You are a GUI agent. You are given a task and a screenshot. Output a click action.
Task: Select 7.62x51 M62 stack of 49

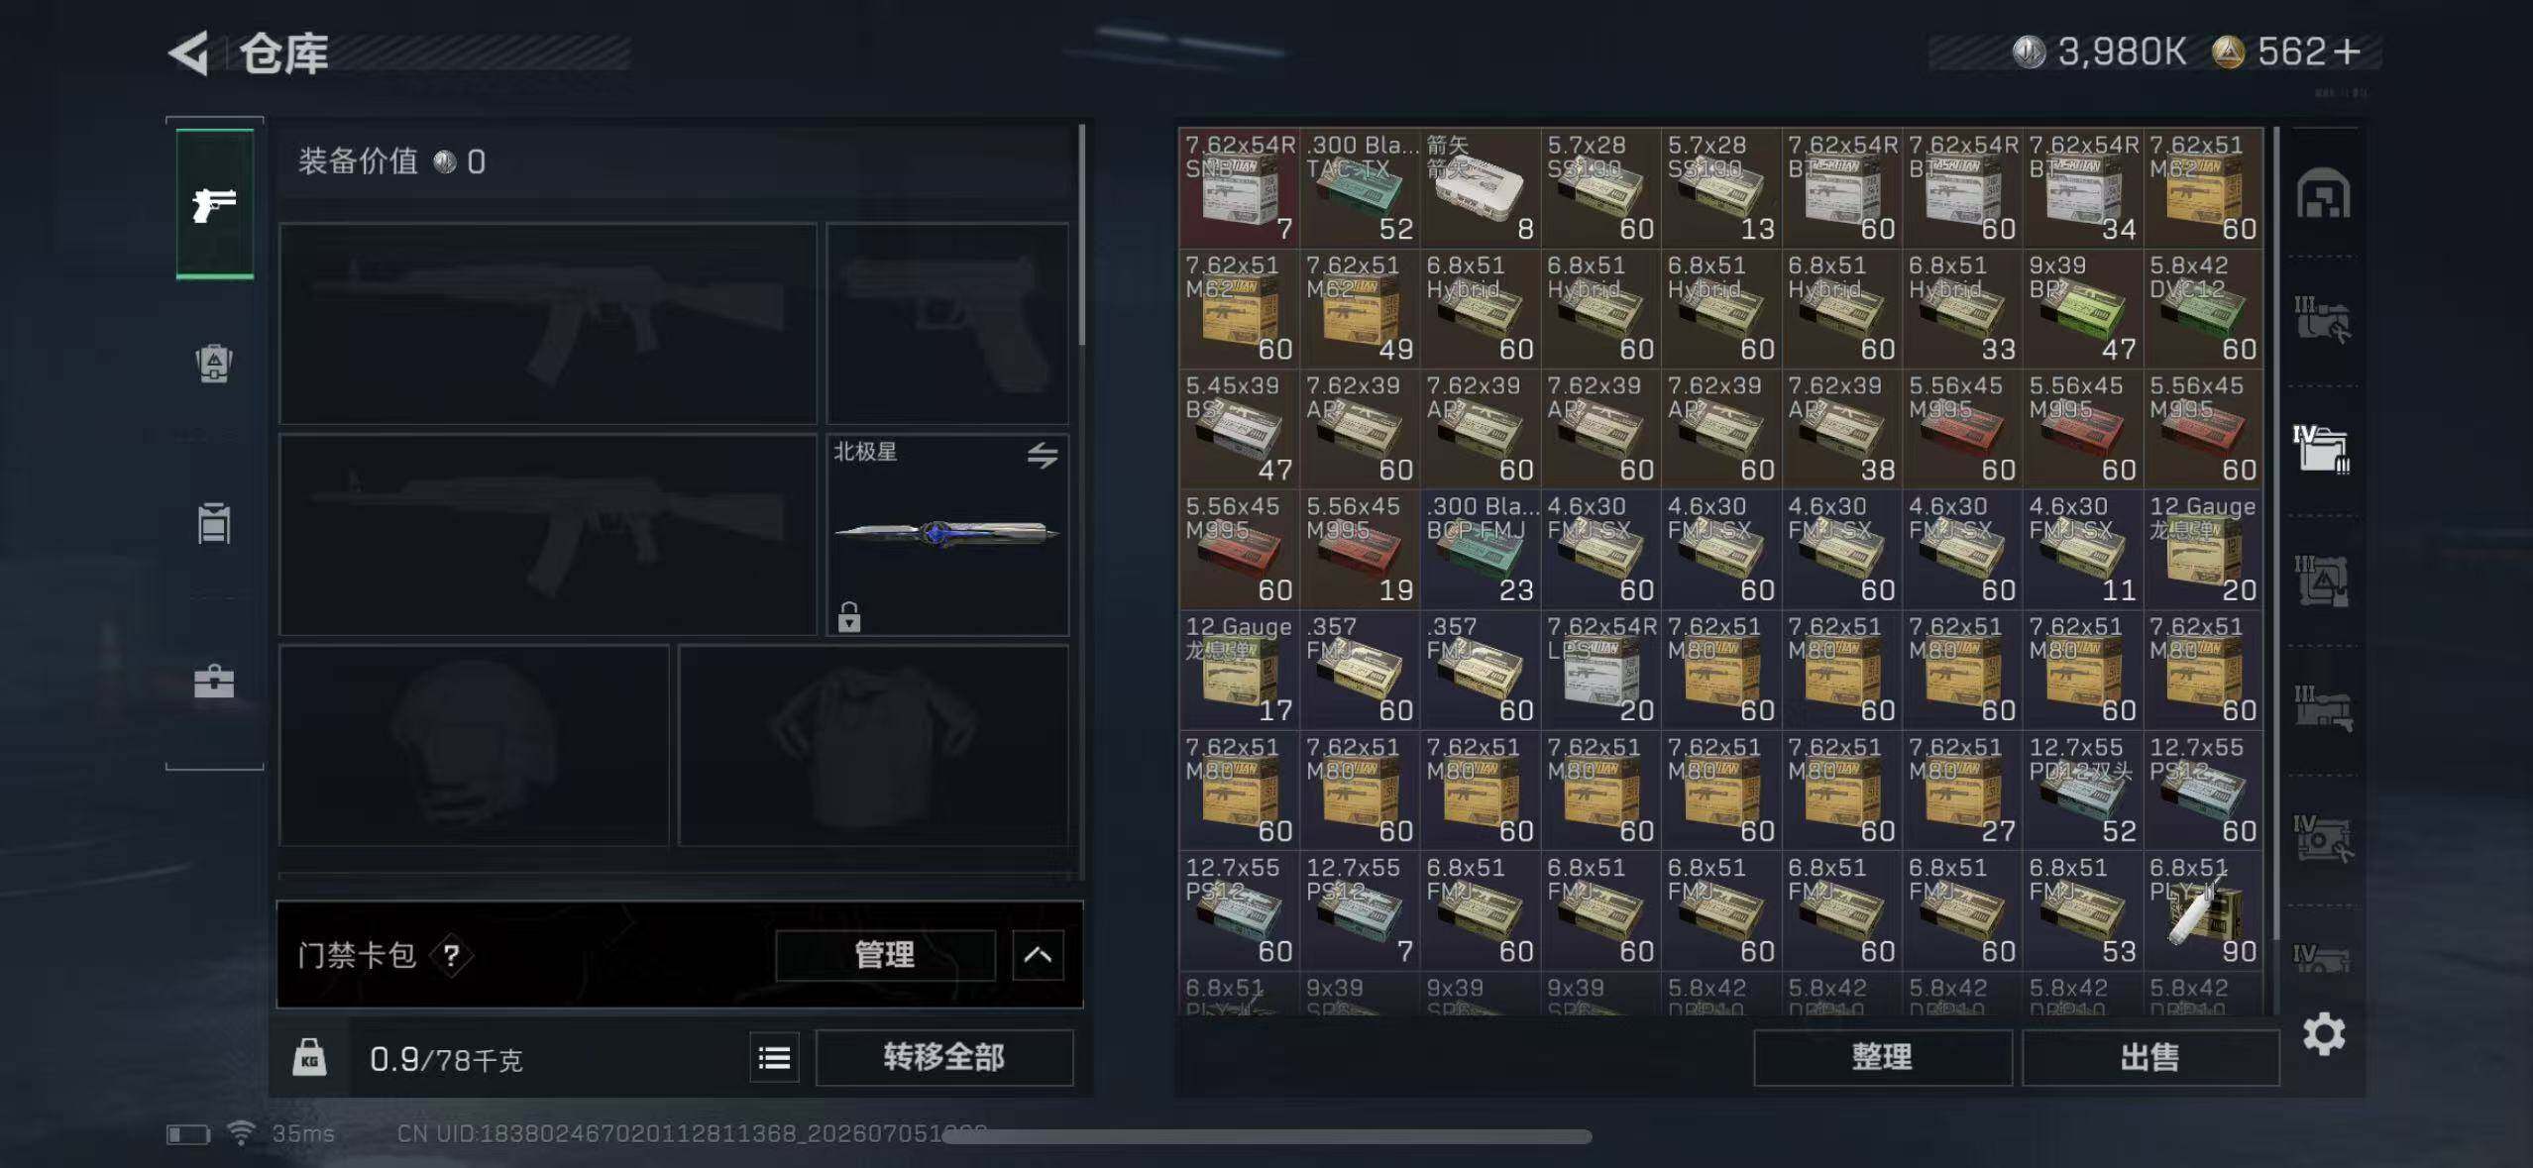tap(1360, 308)
